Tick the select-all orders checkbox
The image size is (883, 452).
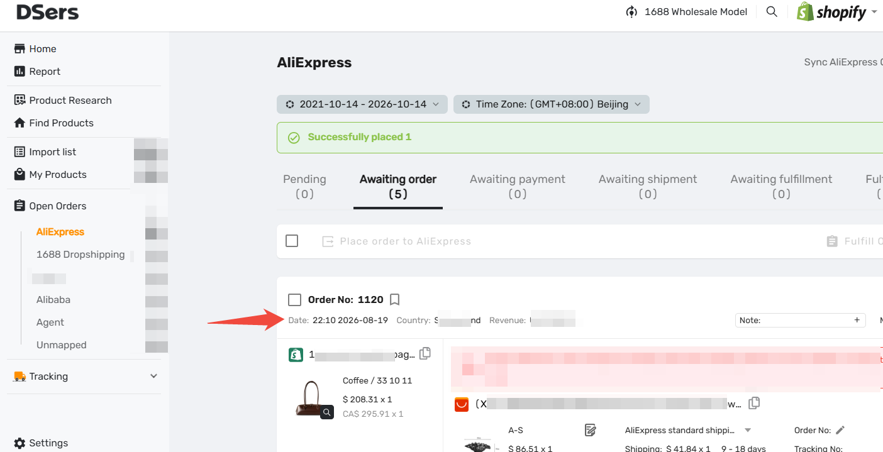(x=292, y=241)
